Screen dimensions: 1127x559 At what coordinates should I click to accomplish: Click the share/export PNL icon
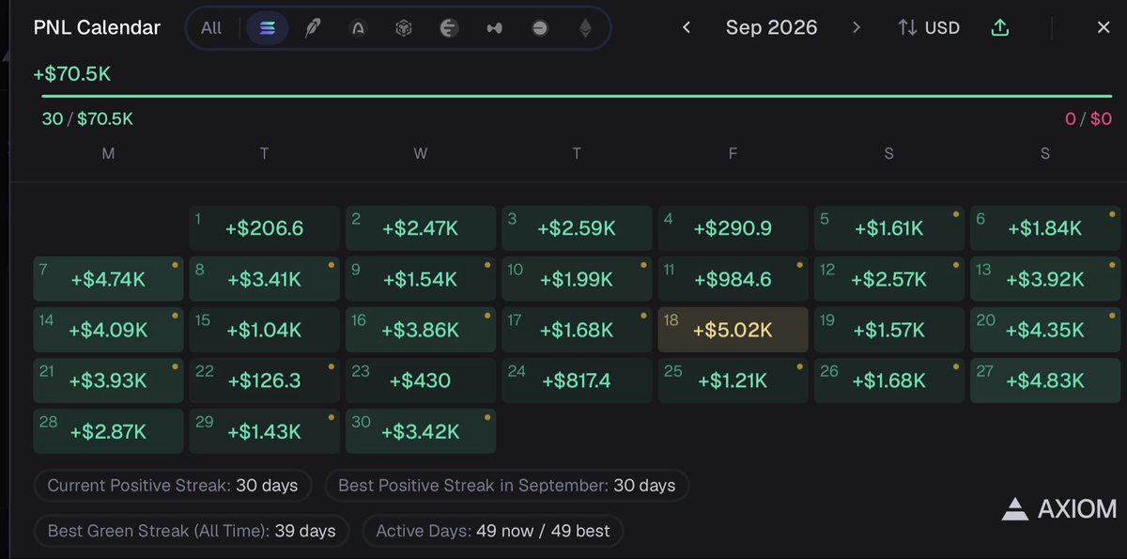[x=1000, y=27]
